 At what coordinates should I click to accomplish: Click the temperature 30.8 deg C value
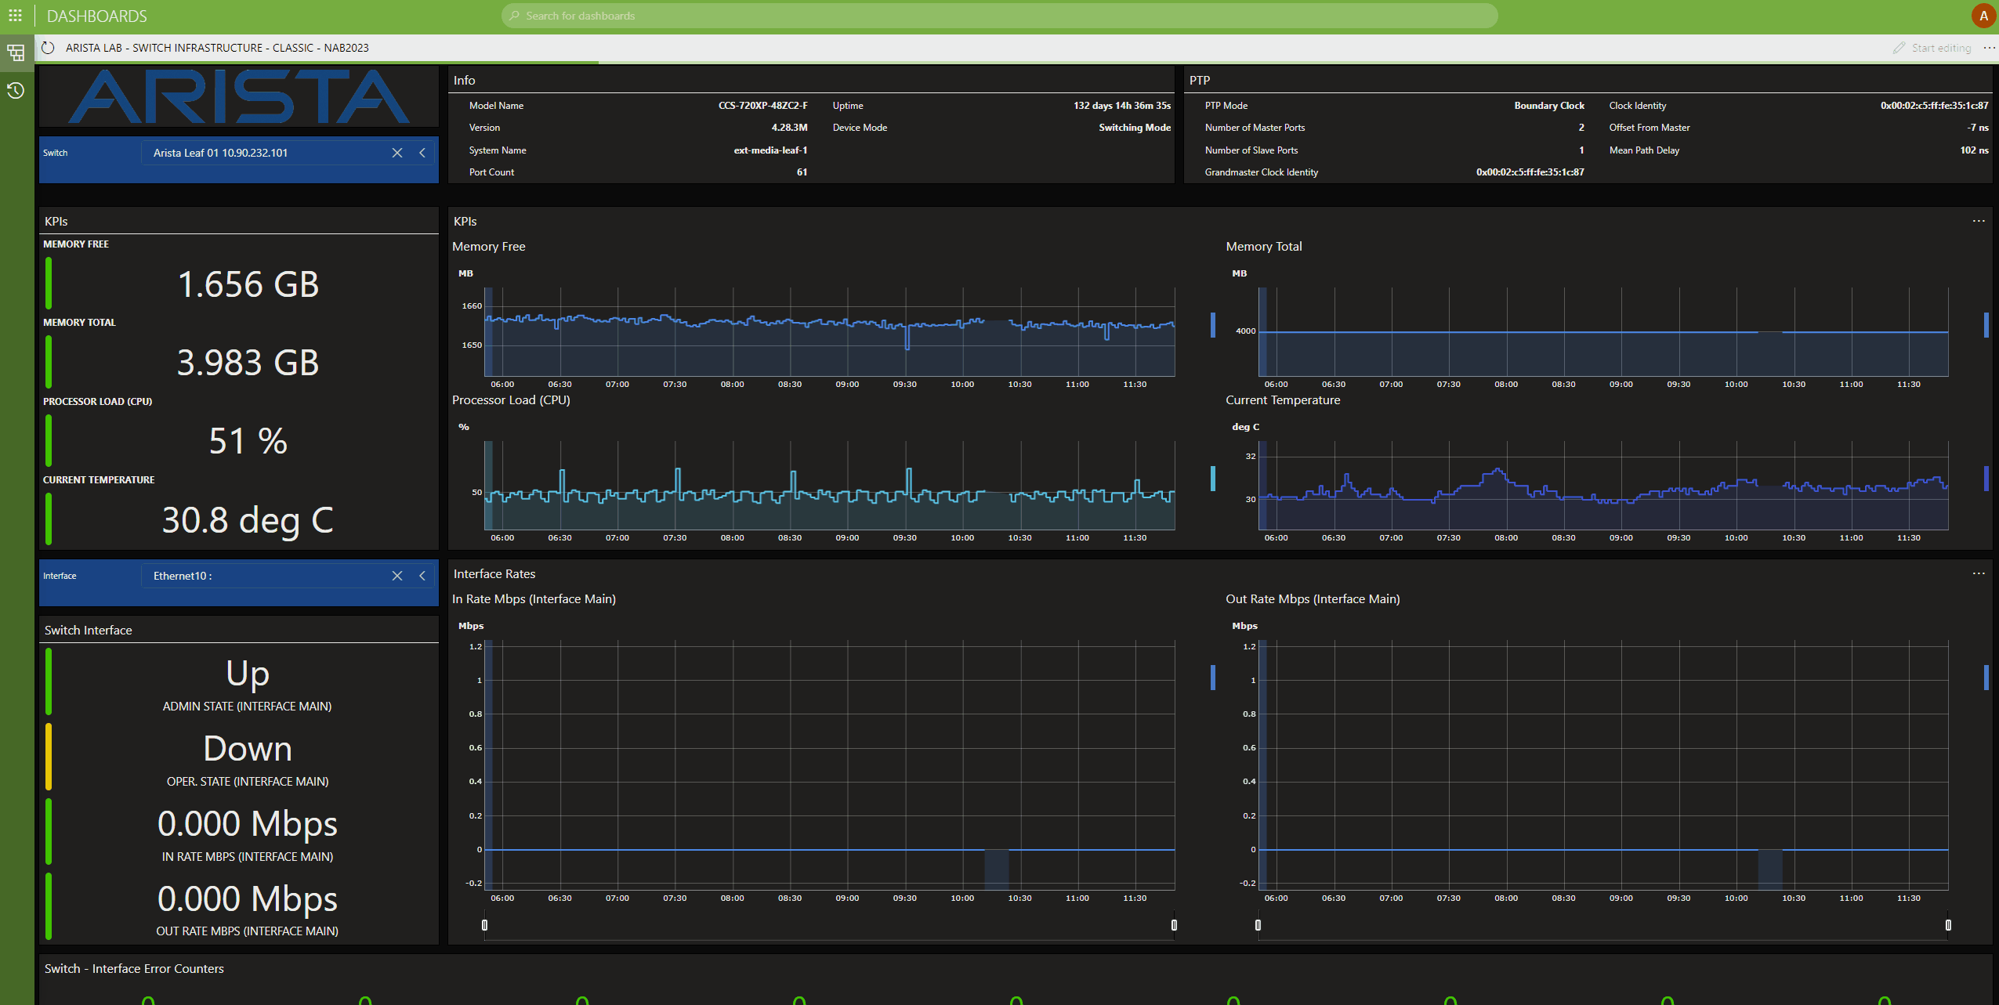pyautogui.click(x=248, y=519)
